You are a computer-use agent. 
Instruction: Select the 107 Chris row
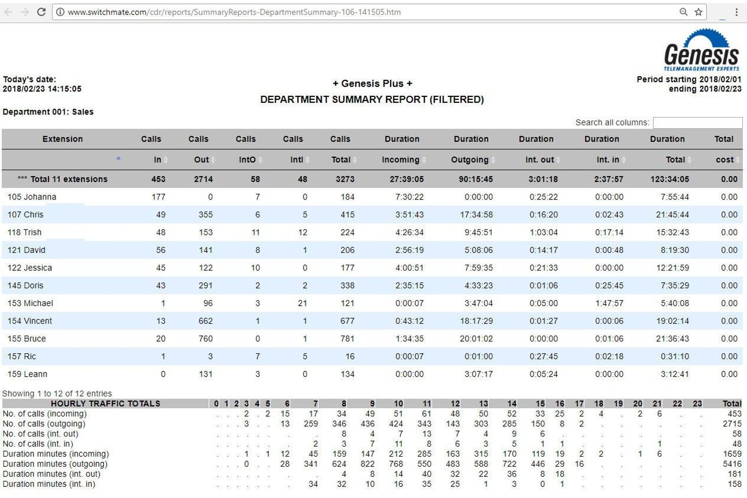pyautogui.click(x=372, y=214)
